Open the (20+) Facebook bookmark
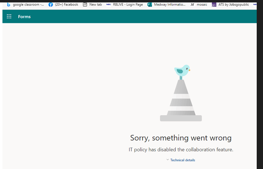263x169 pixels. coord(67,5)
